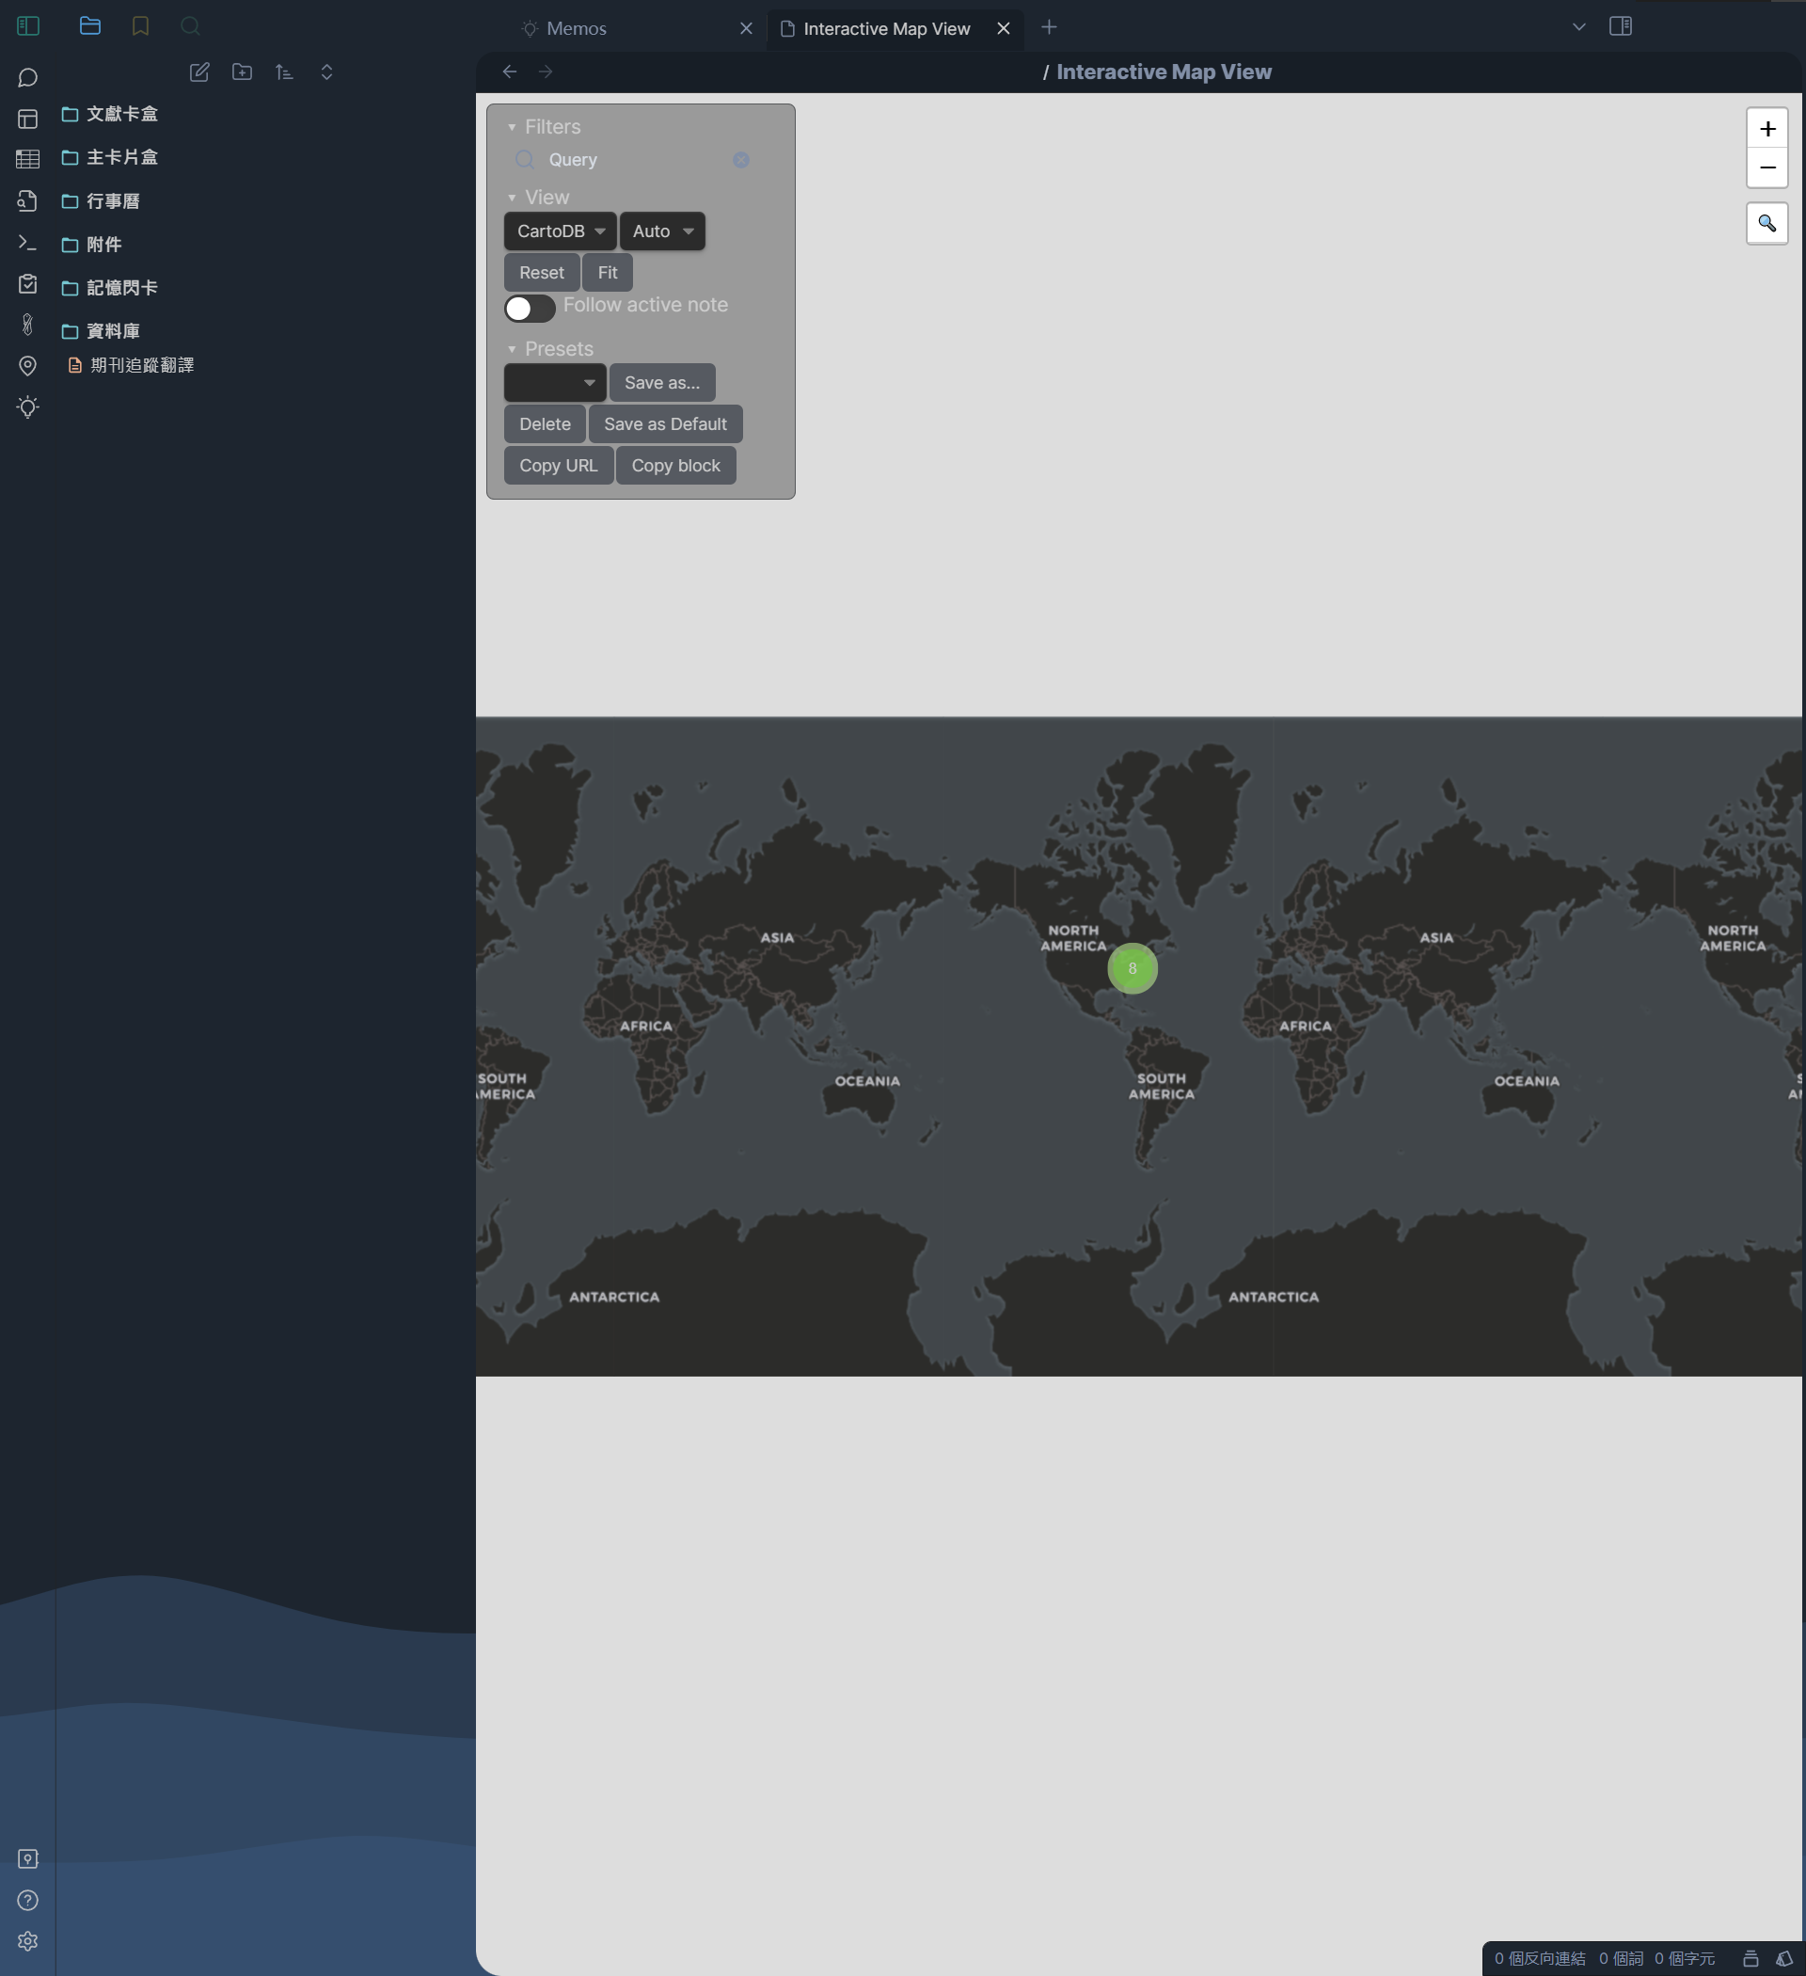This screenshot has width=1806, height=1976.
Task: Start a global search from the sidebar
Action: [190, 26]
